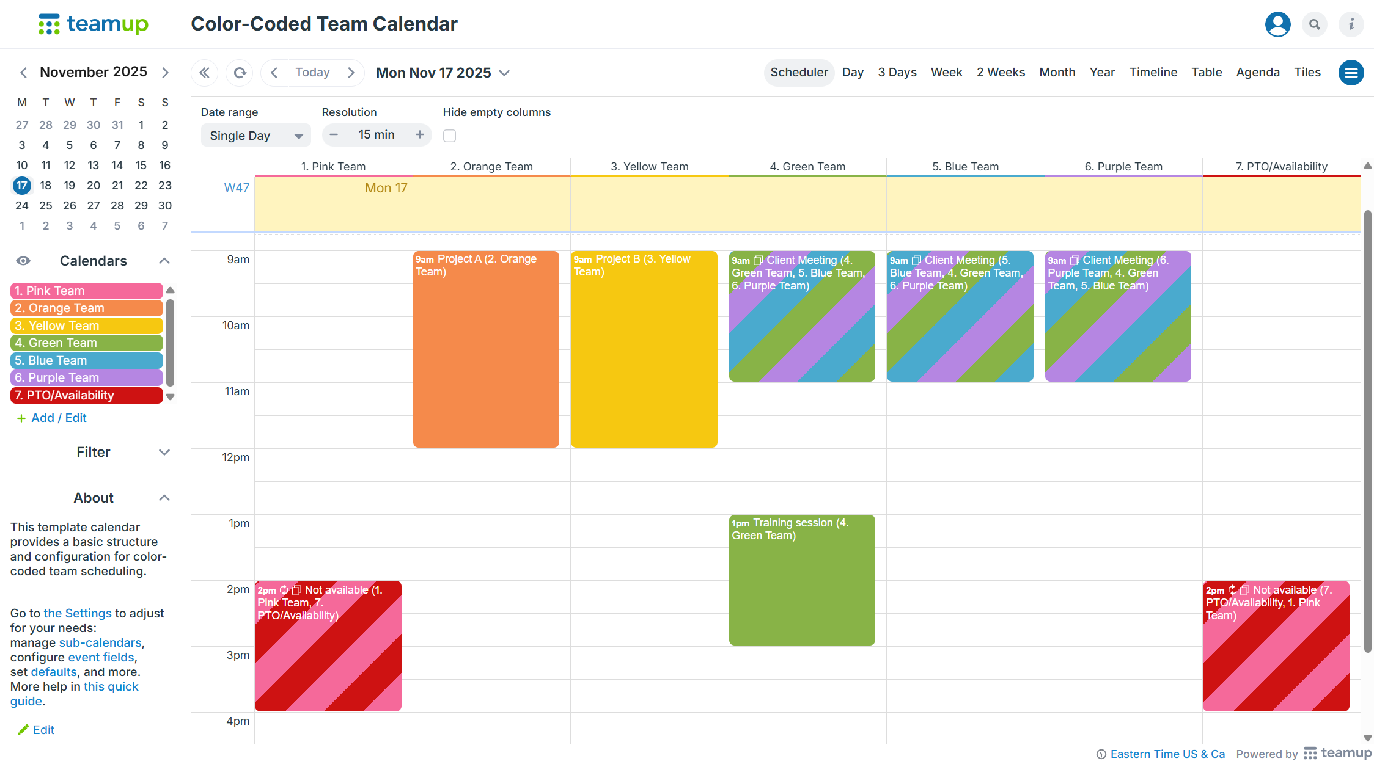
Task: Click the pencil Edit icon in sidebar
Action: tap(22, 729)
